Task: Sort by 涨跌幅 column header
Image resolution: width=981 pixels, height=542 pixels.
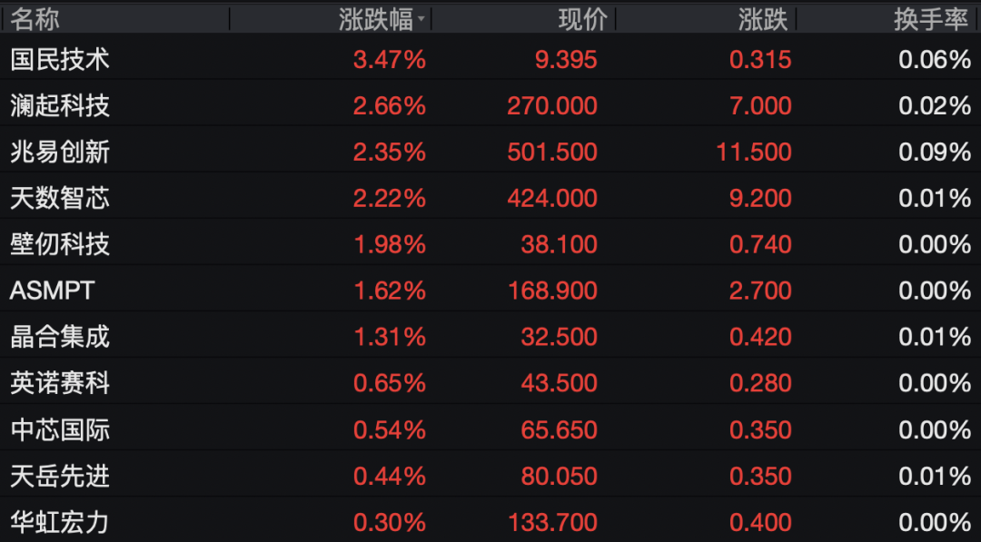Action: (x=376, y=19)
